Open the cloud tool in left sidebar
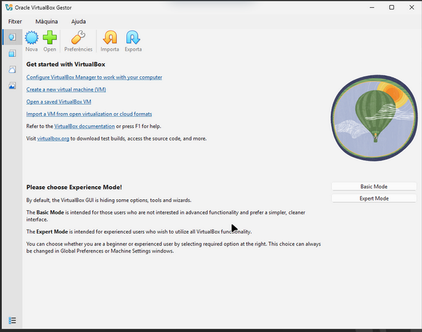 (12, 69)
